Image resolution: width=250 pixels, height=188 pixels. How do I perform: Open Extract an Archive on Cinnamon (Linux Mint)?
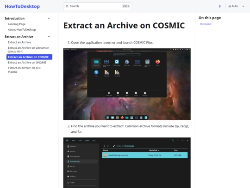29,50
